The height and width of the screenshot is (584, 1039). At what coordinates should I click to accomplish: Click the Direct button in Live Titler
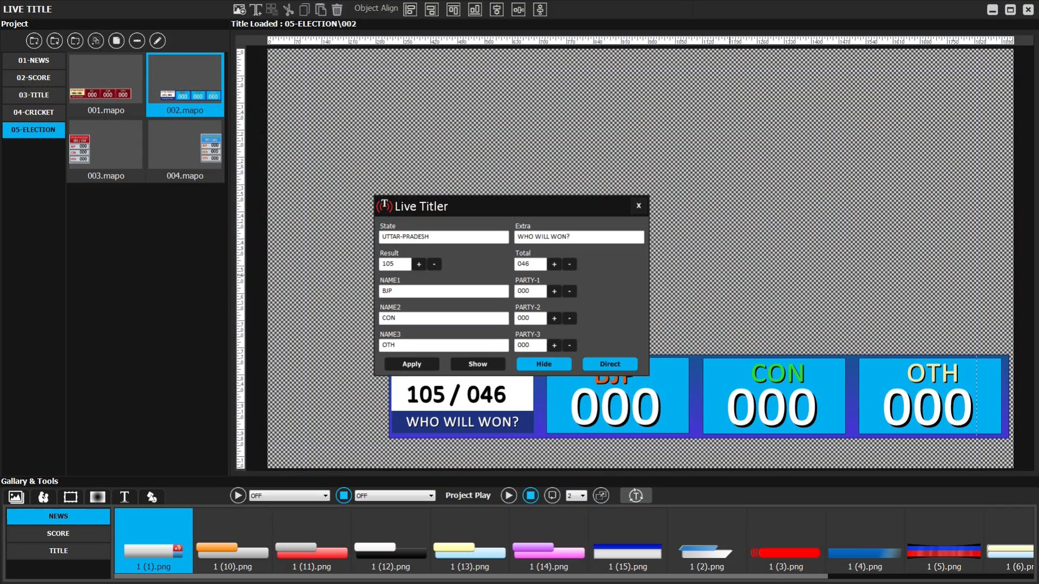point(609,364)
